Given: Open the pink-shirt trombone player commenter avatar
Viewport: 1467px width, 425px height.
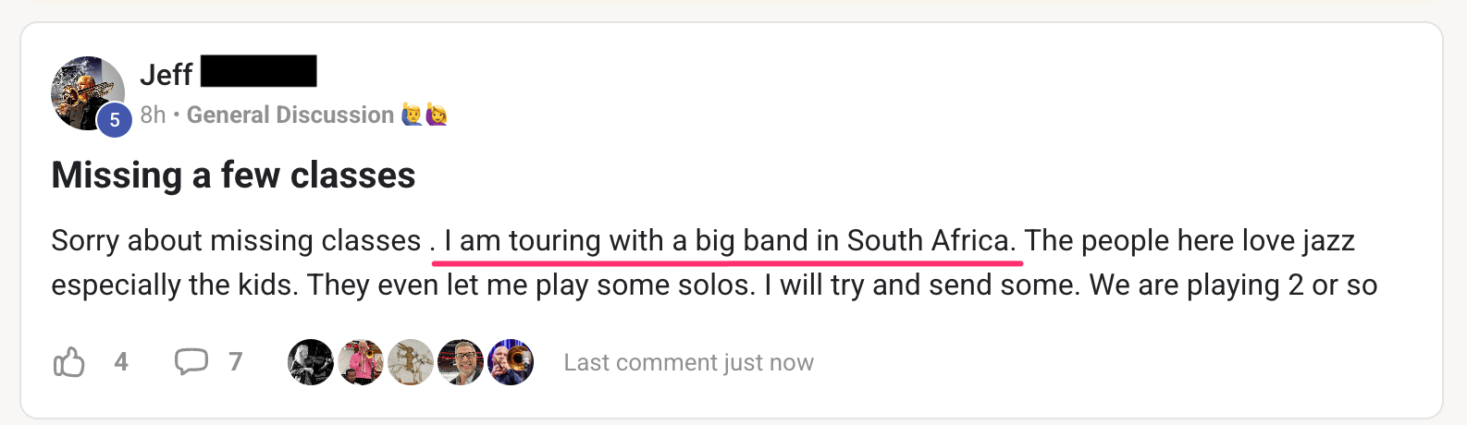Looking at the screenshot, I should coord(361,362).
